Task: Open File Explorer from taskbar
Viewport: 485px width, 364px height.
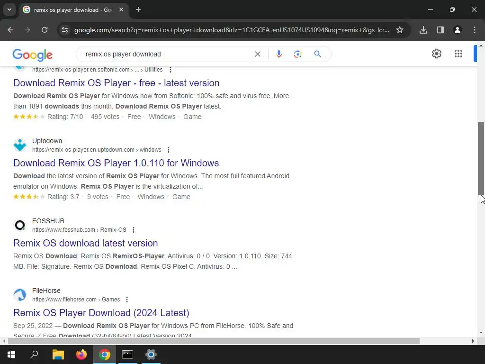Action: [58, 355]
